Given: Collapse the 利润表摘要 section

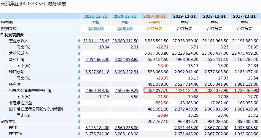Looking at the screenshot, I should click(x=2, y=35).
